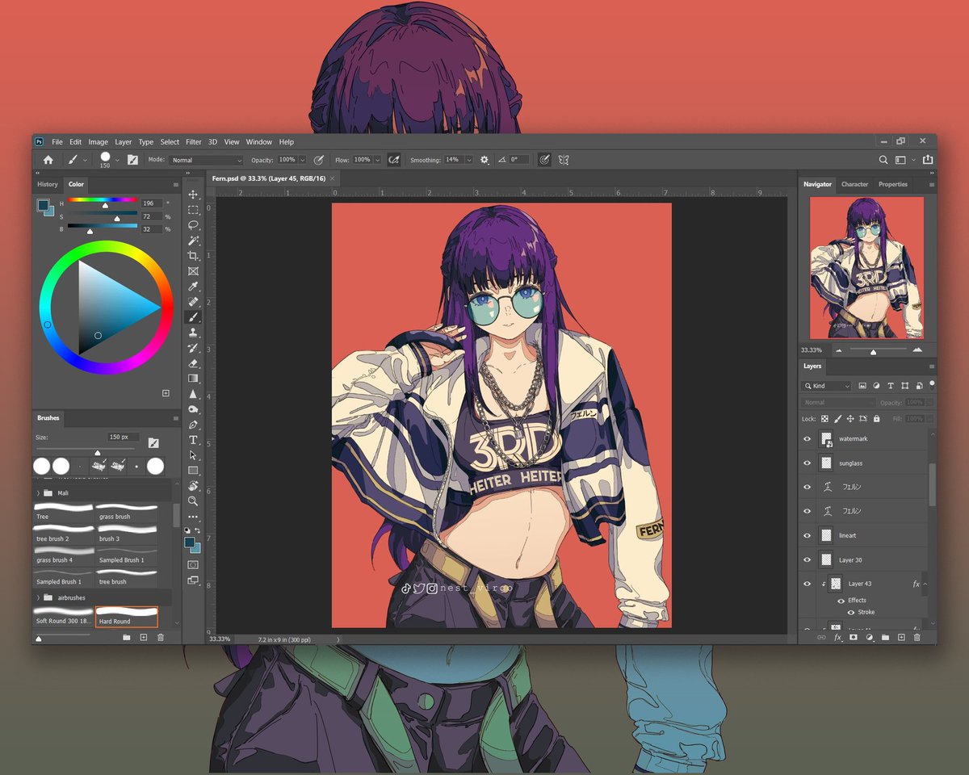Open the Filter menu

tap(194, 142)
